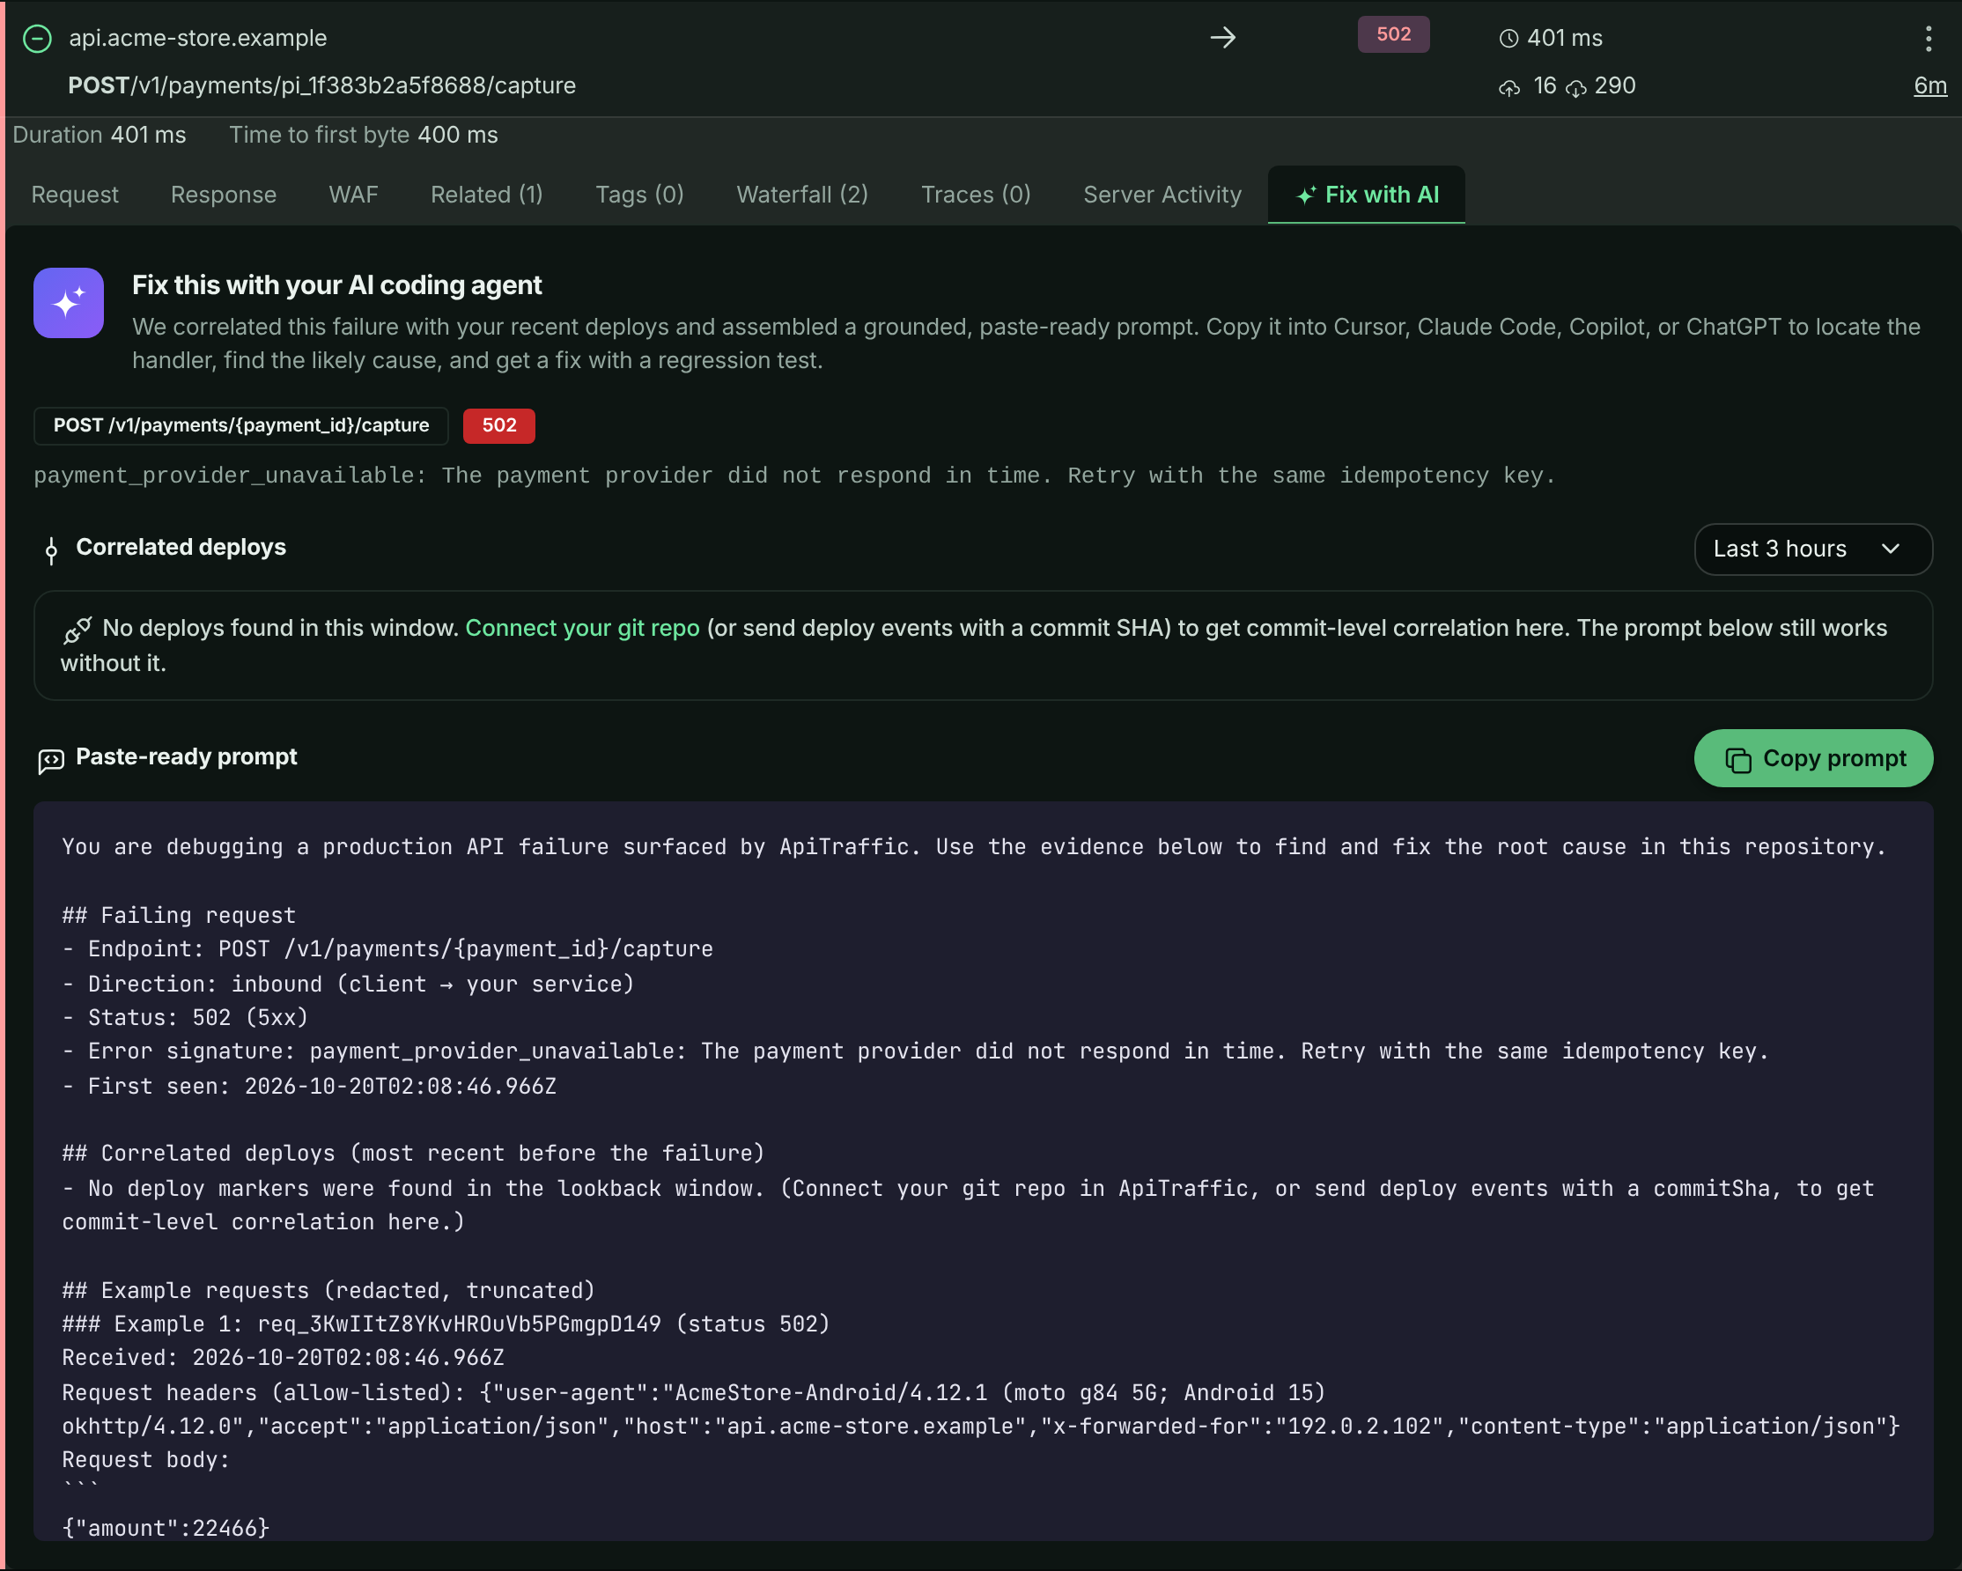The width and height of the screenshot is (1962, 1571).
Task: Click the arrow icon next to host
Action: [x=1223, y=37]
